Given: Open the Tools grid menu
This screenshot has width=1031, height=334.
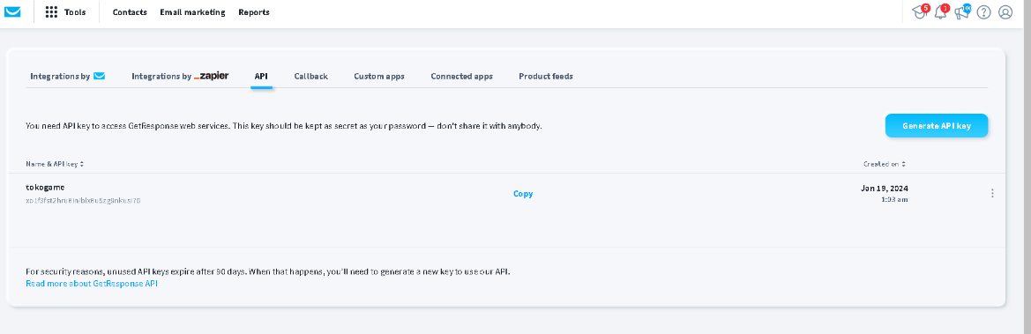Looking at the screenshot, I should tap(65, 11).
